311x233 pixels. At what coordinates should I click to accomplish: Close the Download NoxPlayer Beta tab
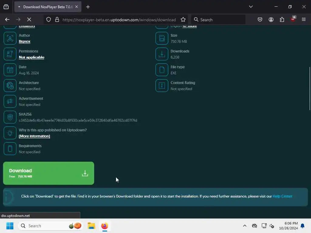point(77,7)
